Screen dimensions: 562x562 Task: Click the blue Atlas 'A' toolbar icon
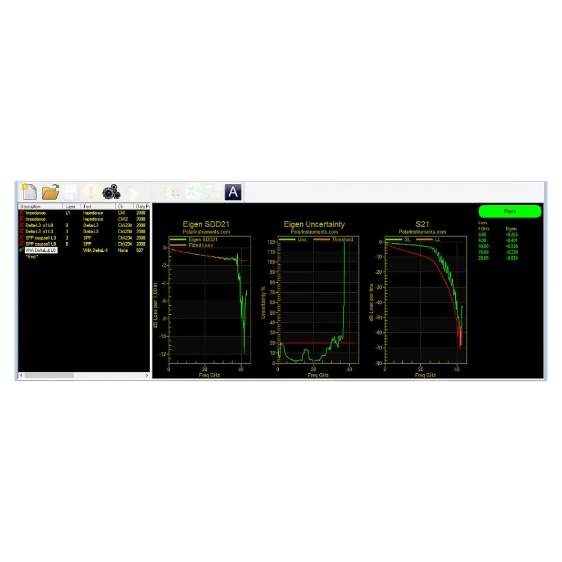click(233, 191)
